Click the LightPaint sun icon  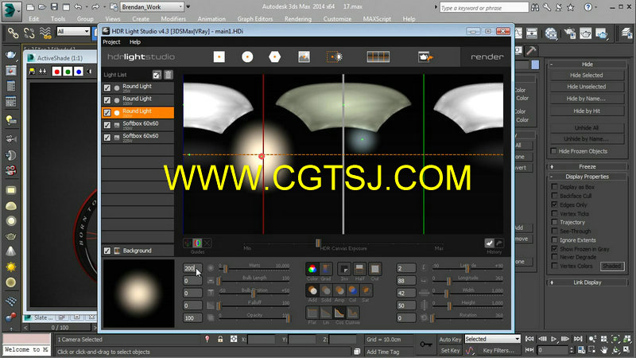335,56
